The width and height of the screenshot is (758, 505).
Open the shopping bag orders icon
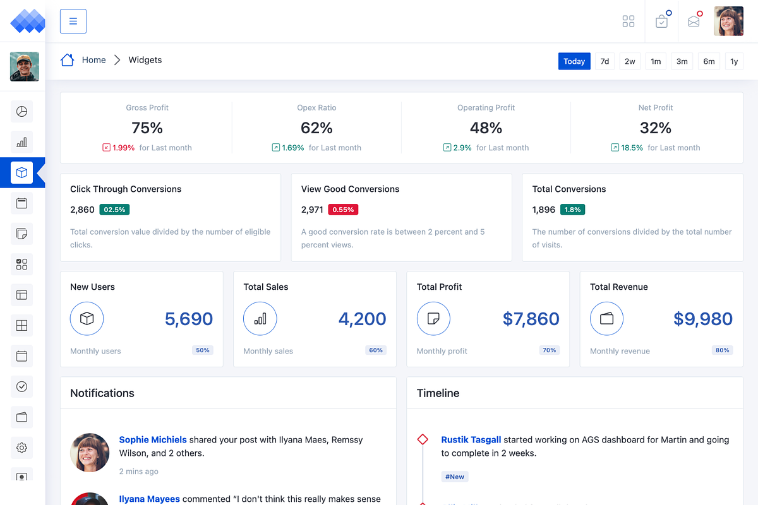tap(661, 21)
